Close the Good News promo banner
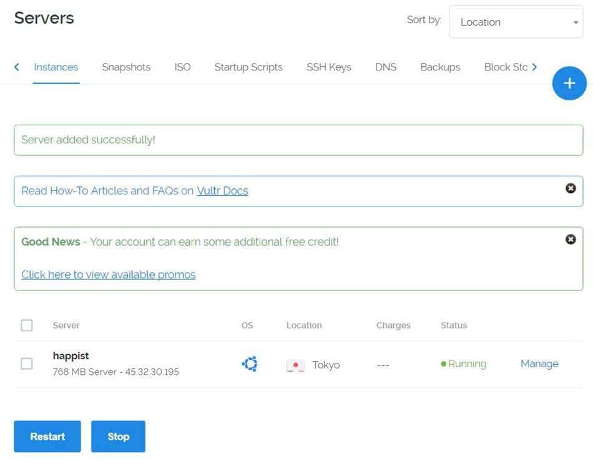This screenshot has height=462, width=593. click(x=570, y=239)
